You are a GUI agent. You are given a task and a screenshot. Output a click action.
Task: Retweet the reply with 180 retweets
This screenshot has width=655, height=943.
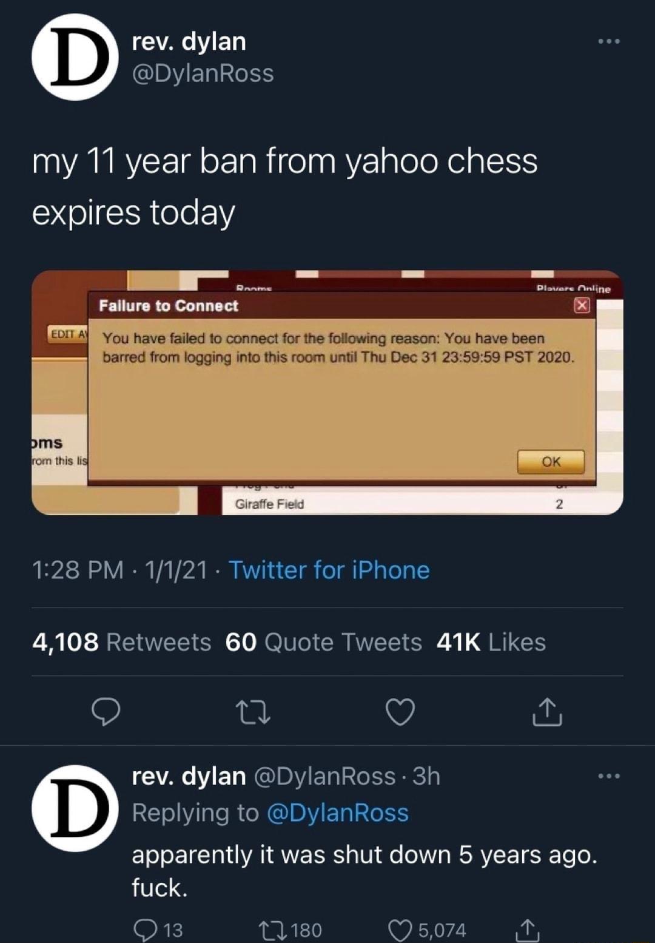click(267, 930)
